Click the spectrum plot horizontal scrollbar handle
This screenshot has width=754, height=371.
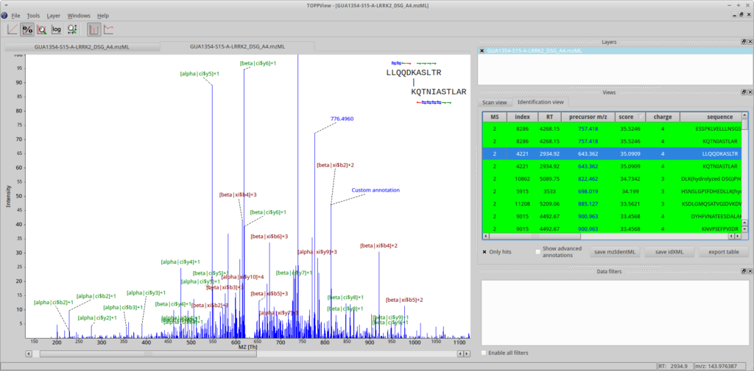(148, 353)
